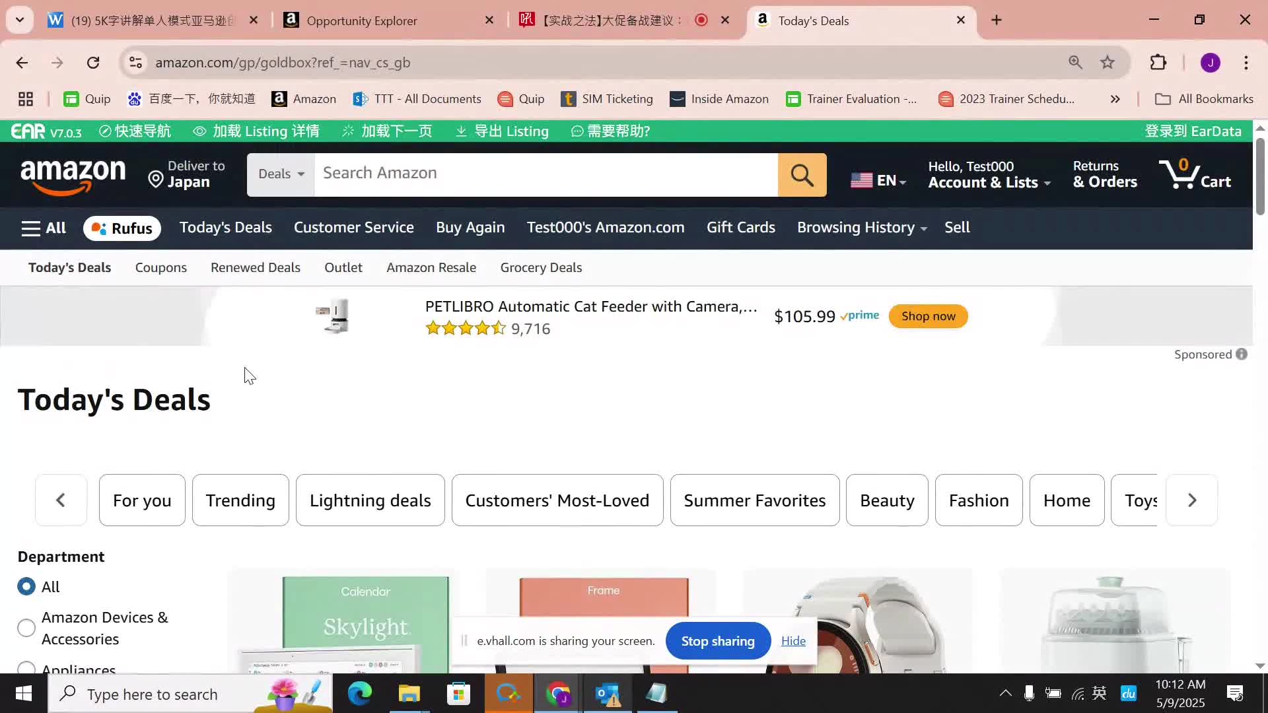Click the orange search magnifier button
This screenshot has height=713, width=1268.
(x=802, y=175)
